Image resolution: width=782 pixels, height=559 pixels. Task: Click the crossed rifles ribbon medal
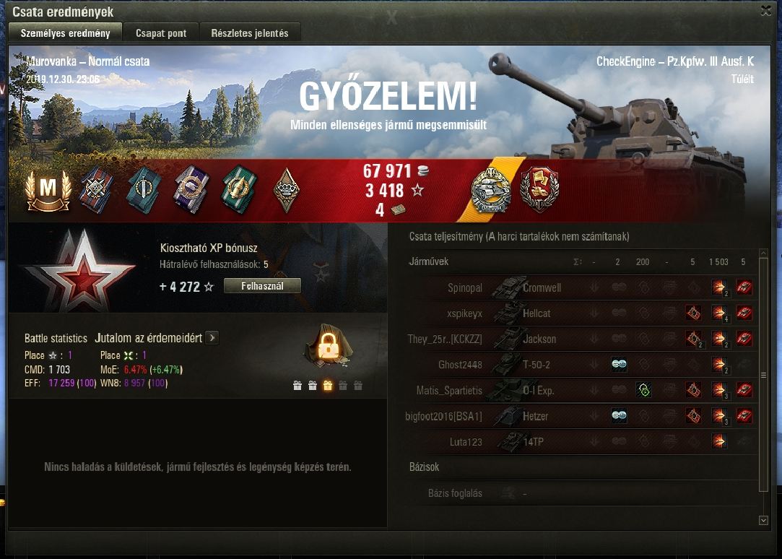tap(96, 191)
